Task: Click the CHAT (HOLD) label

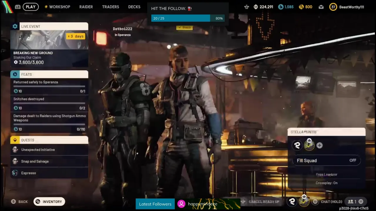Action: 331,202
